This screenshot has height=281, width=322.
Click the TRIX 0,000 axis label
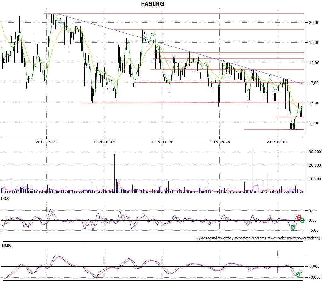point(314,267)
